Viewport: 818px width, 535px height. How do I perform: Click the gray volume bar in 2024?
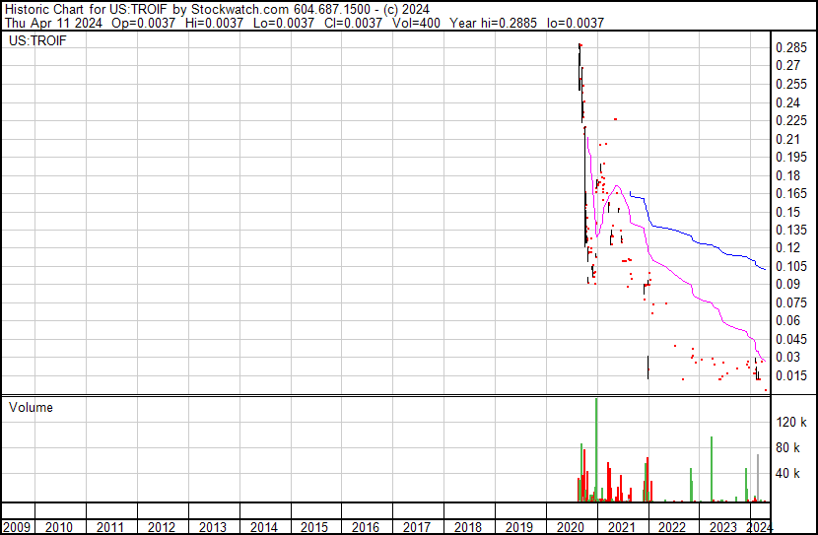(758, 478)
